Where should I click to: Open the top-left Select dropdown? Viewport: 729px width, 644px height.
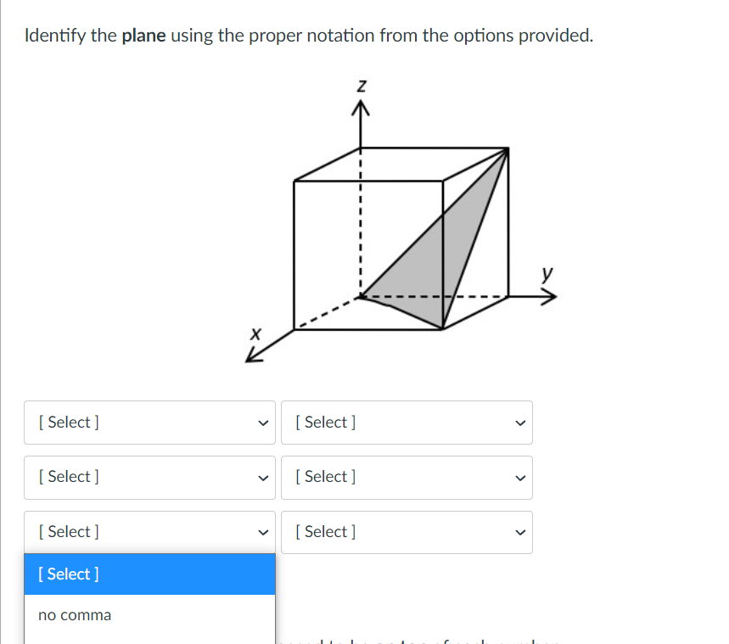coord(149,422)
